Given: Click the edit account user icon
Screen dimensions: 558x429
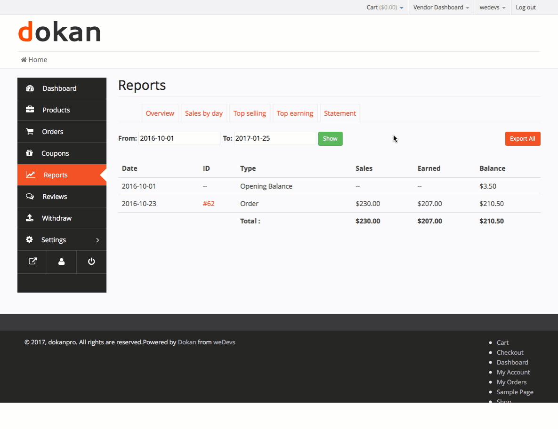Looking at the screenshot, I should (62, 262).
